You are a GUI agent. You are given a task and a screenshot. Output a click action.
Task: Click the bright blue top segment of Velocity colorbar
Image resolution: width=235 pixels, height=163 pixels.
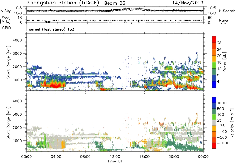[214, 100]
